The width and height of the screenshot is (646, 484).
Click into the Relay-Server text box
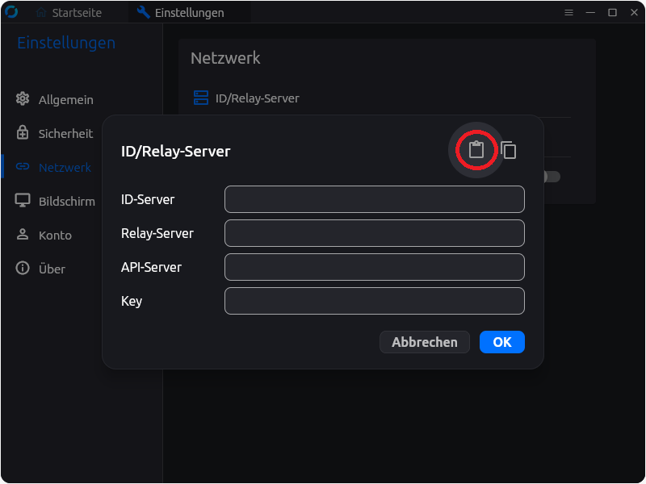pyautogui.click(x=374, y=233)
